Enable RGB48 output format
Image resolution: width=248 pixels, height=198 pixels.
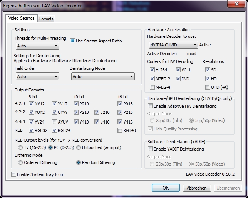(x=120, y=130)
